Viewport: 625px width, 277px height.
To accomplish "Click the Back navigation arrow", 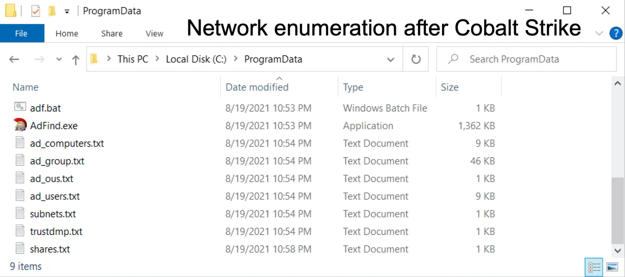I will click(x=14, y=59).
